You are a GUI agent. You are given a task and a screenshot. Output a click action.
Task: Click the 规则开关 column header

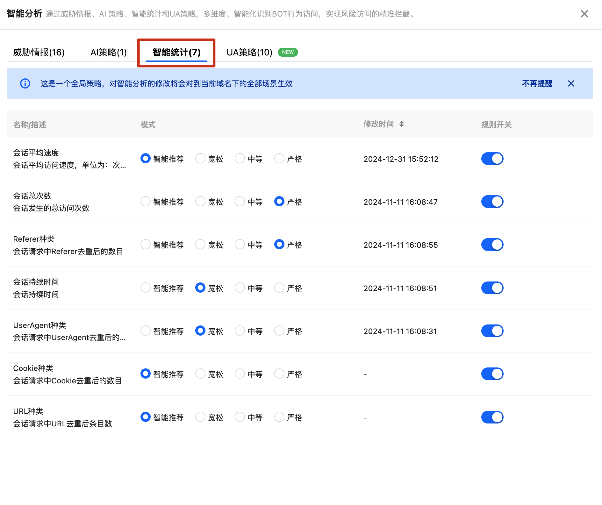pyautogui.click(x=496, y=124)
